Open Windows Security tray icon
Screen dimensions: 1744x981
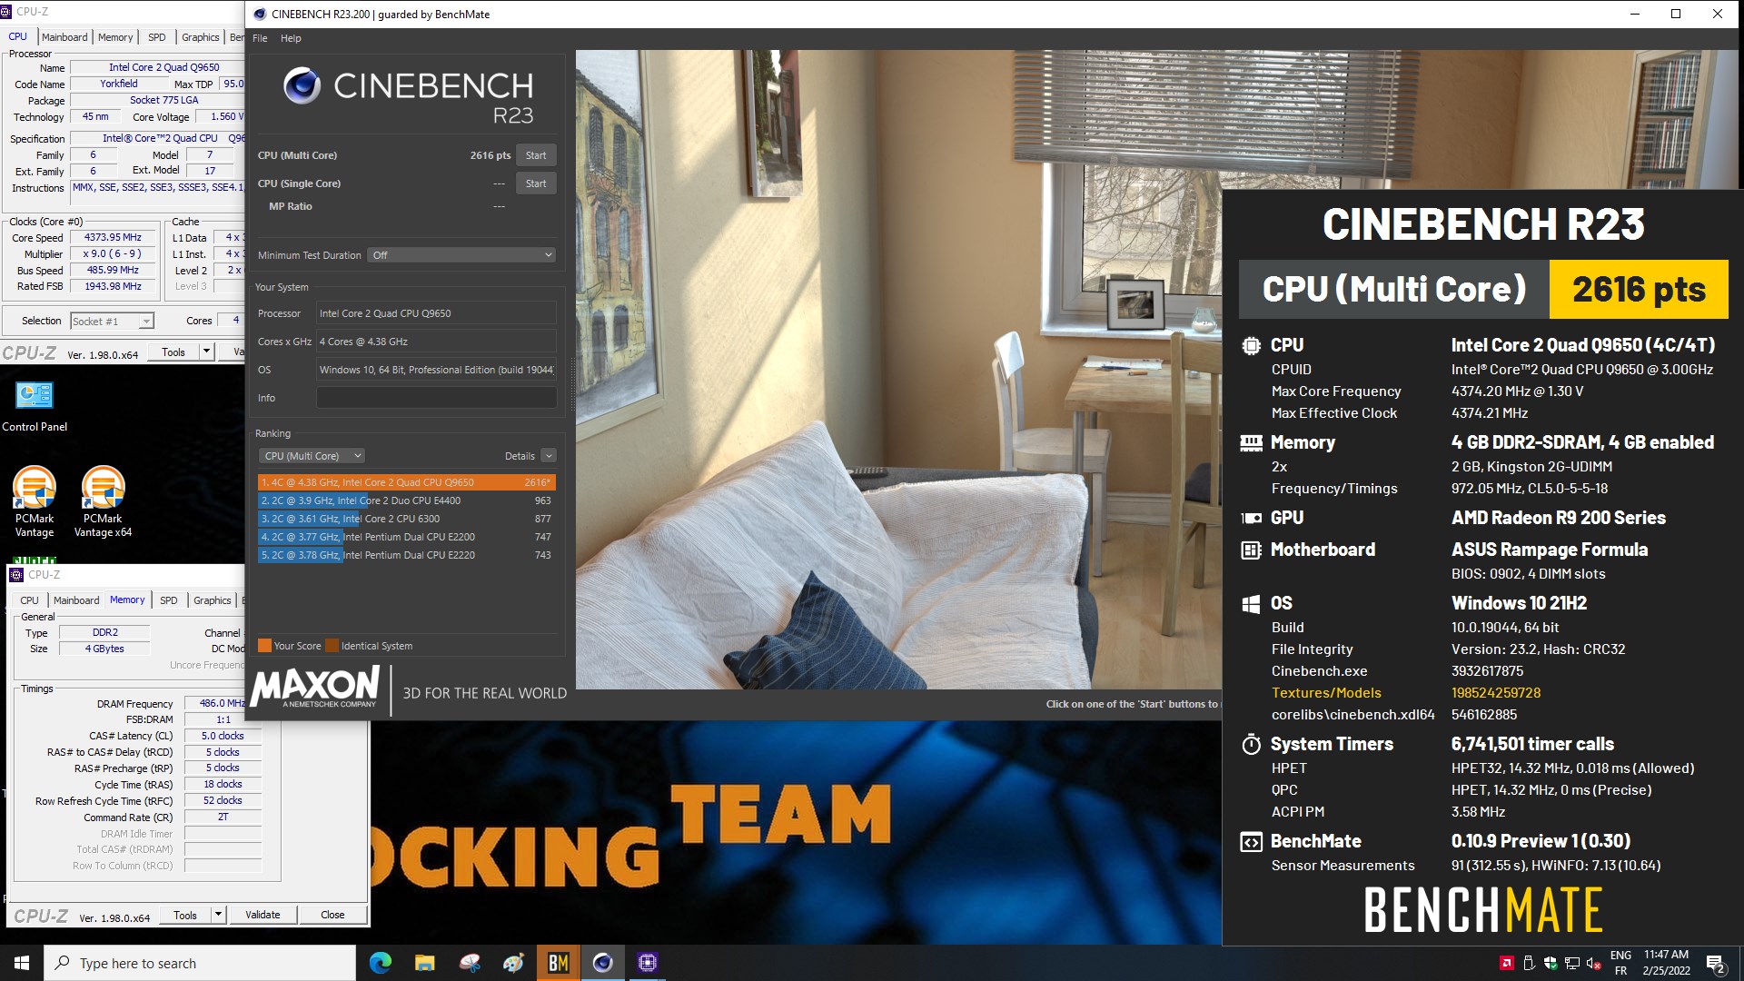1551,963
